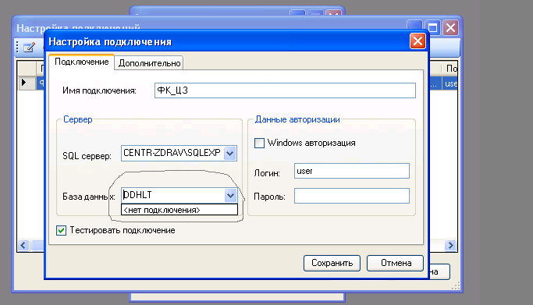Enable the Windows авторизация checkbox
Screen dimensions: 533x305
pos(259,143)
